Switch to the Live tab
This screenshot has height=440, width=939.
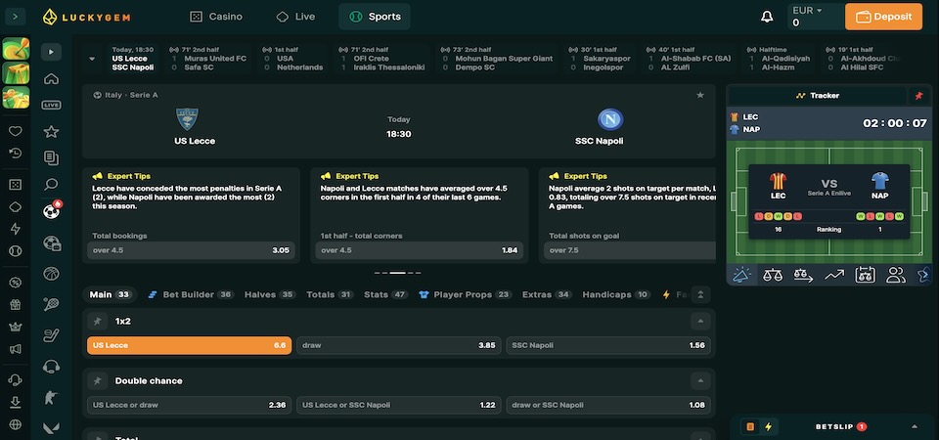[295, 17]
